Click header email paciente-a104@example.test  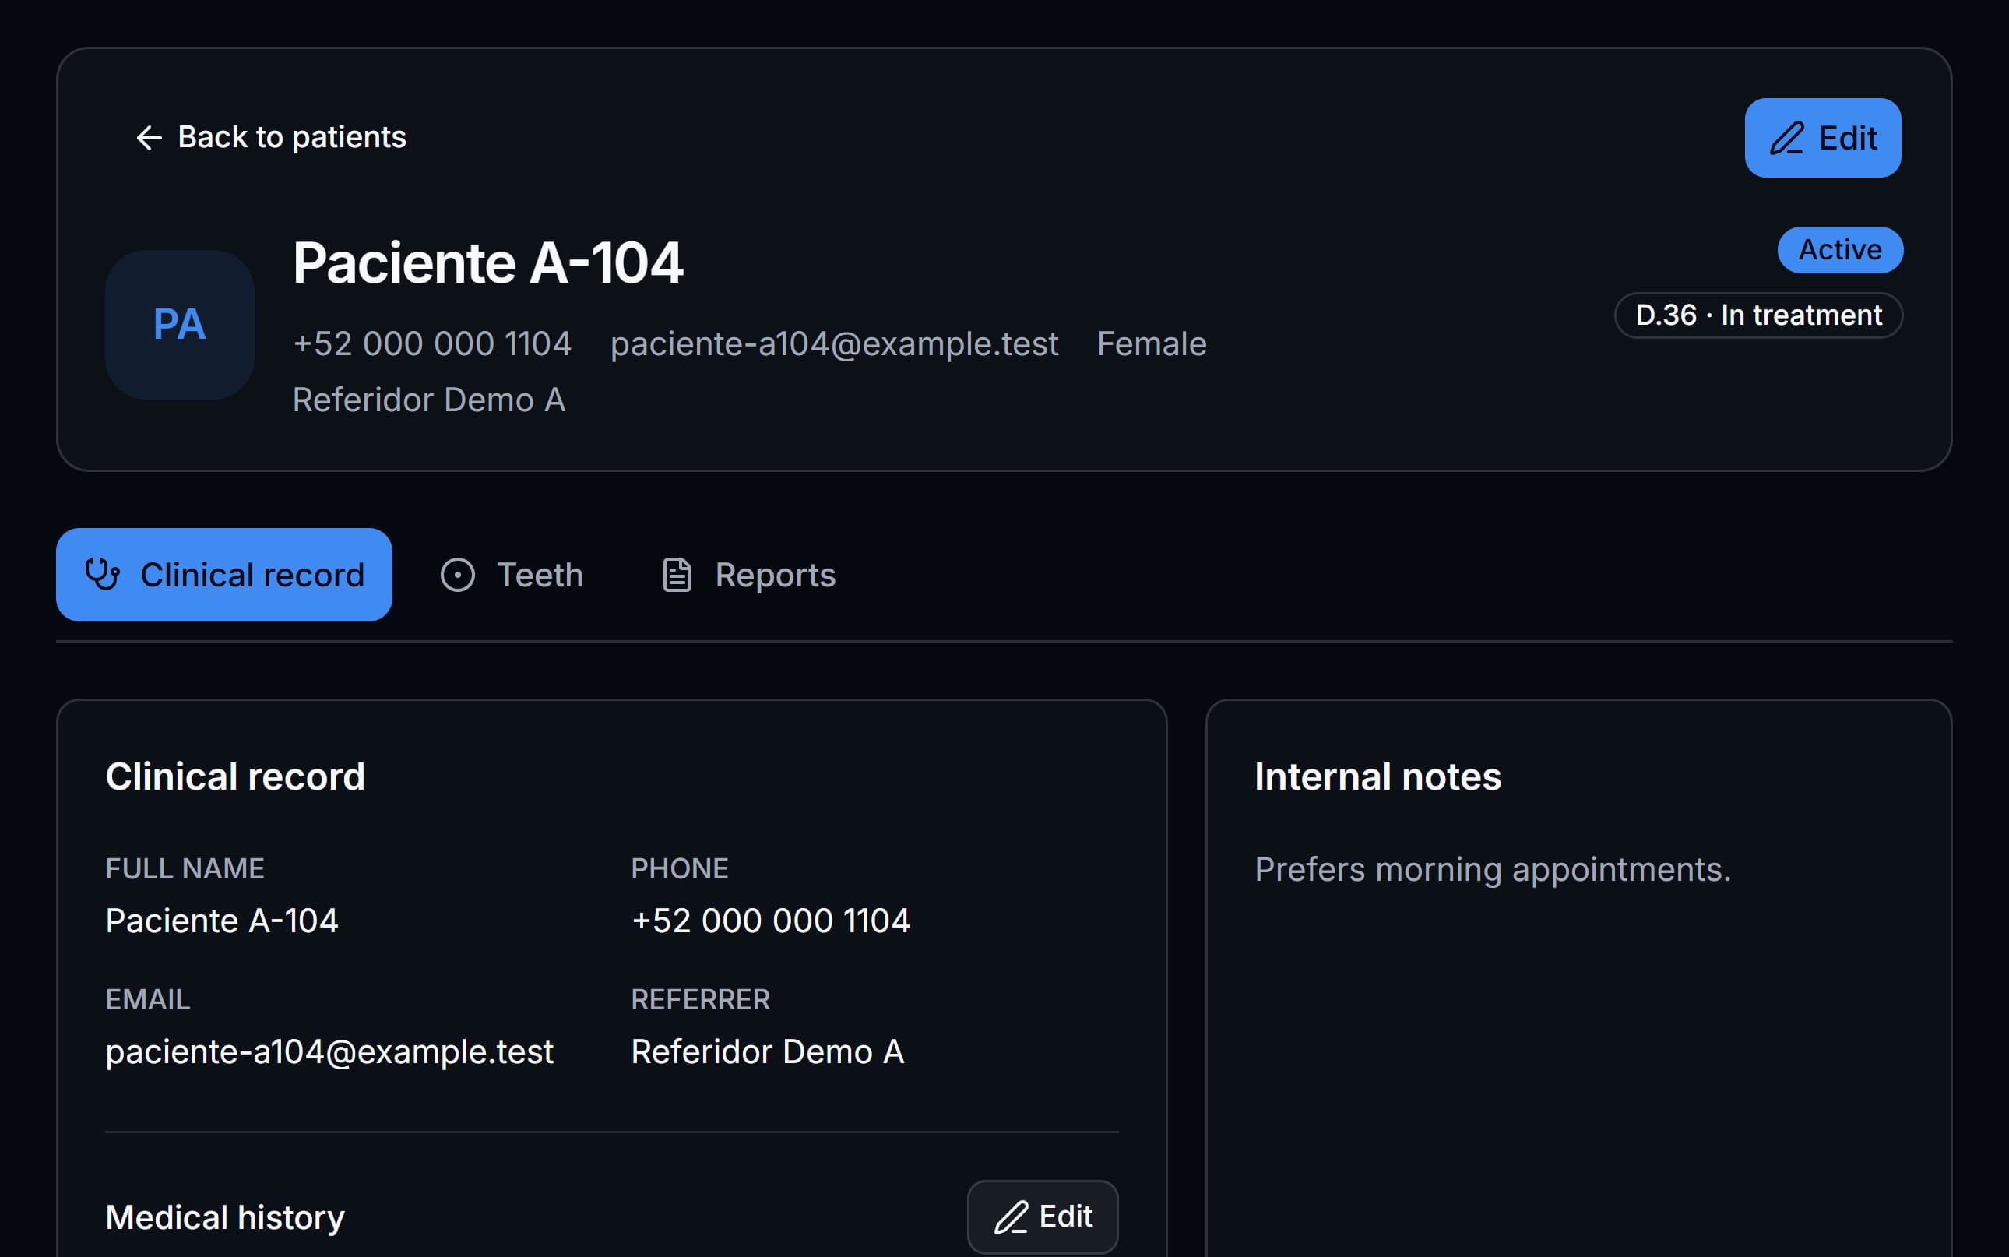tap(835, 343)
